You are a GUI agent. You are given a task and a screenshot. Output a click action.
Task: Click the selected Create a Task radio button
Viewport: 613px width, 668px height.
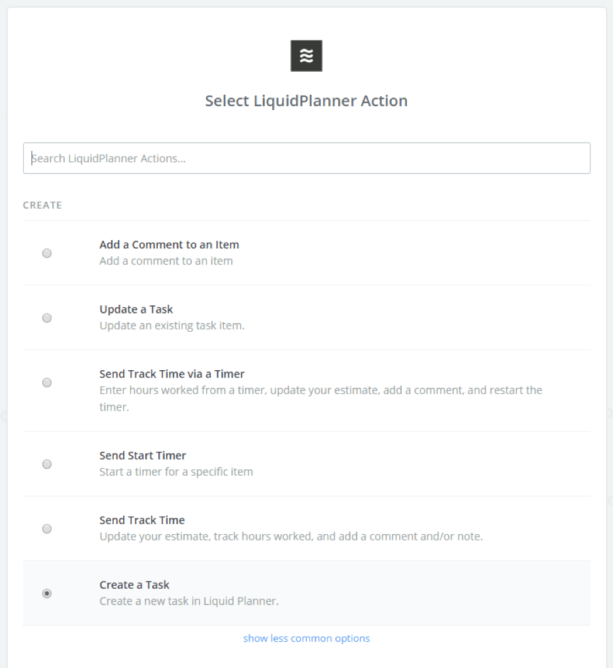click(x=47, y=593)
